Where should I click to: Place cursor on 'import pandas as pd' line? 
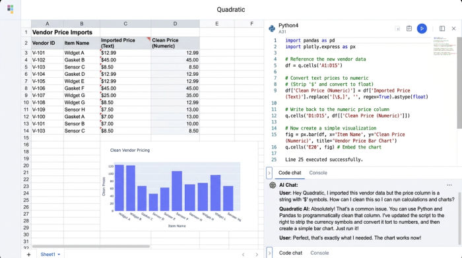tap(310, 40)
